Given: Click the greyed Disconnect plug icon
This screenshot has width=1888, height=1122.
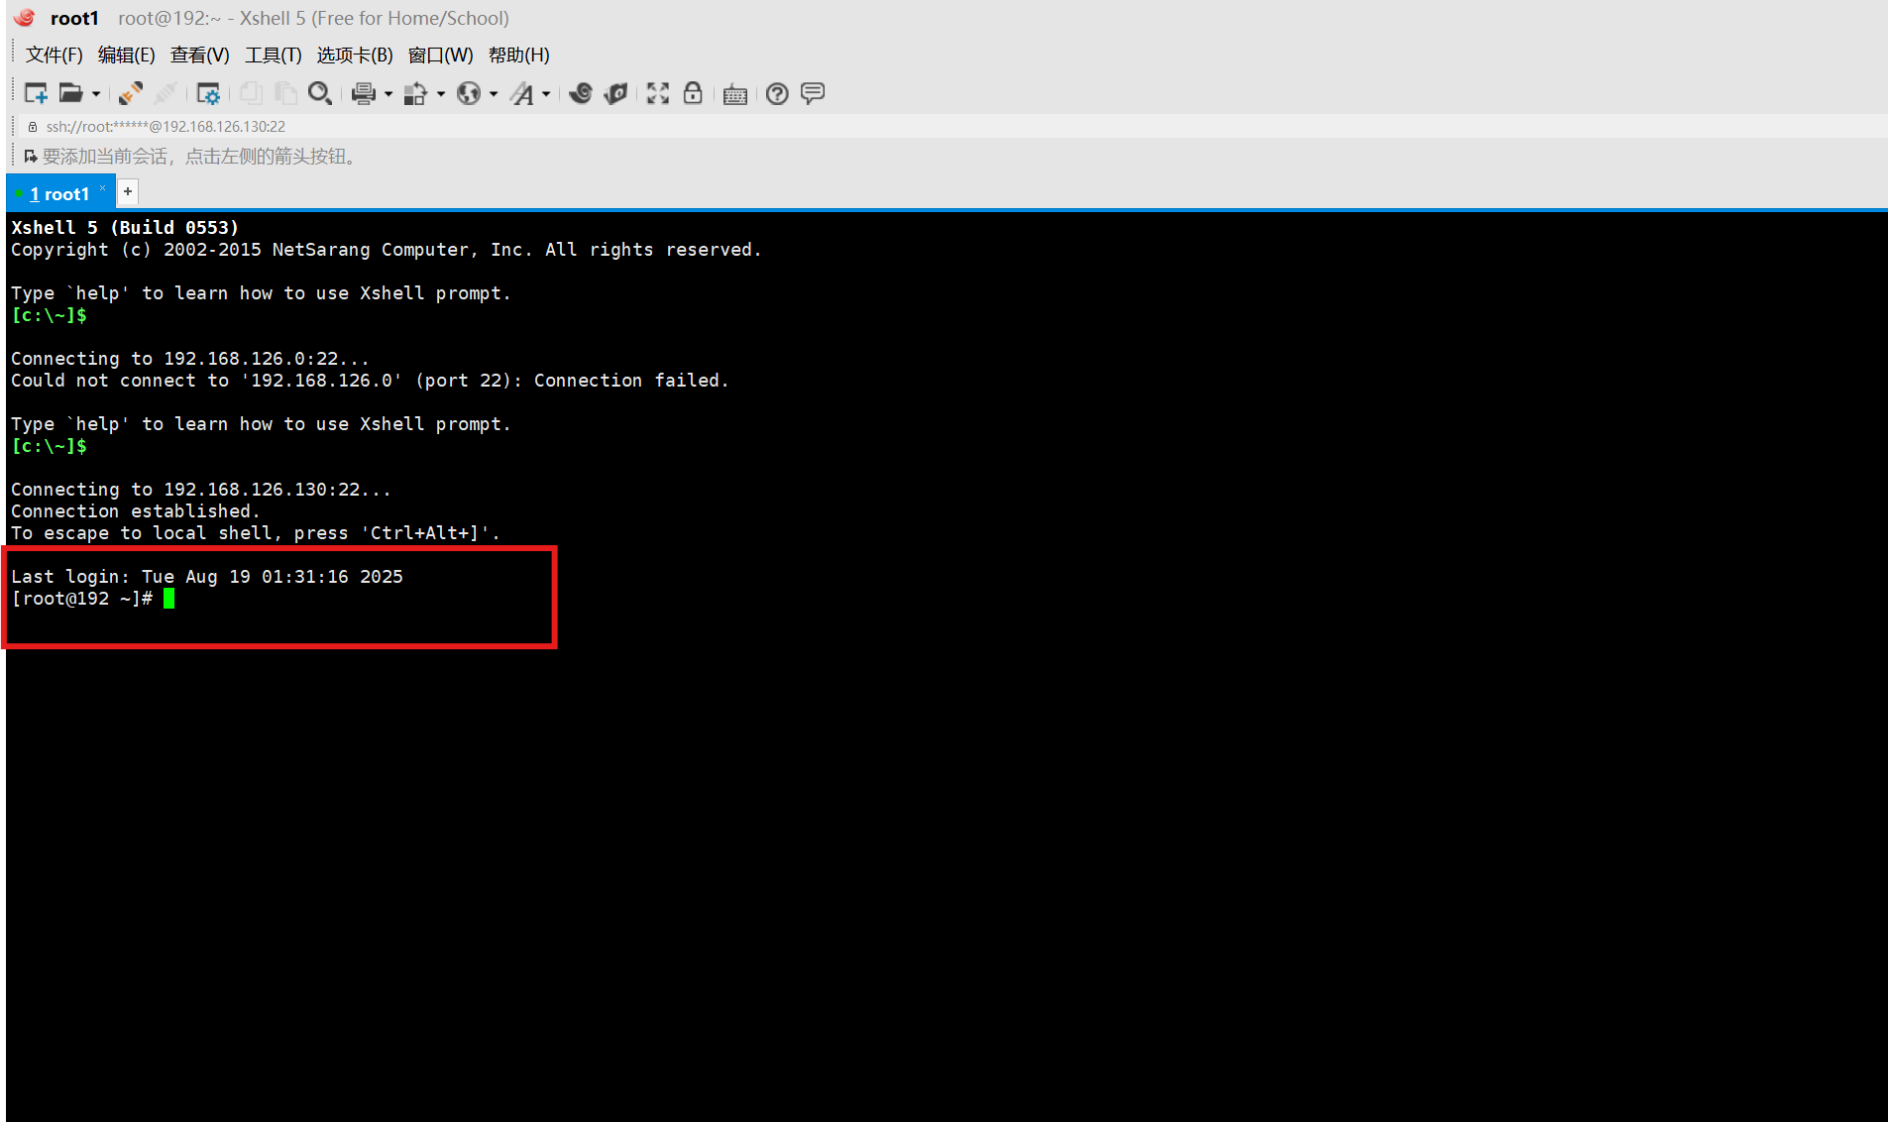Looking at the screenshot, I should point(165,93).
